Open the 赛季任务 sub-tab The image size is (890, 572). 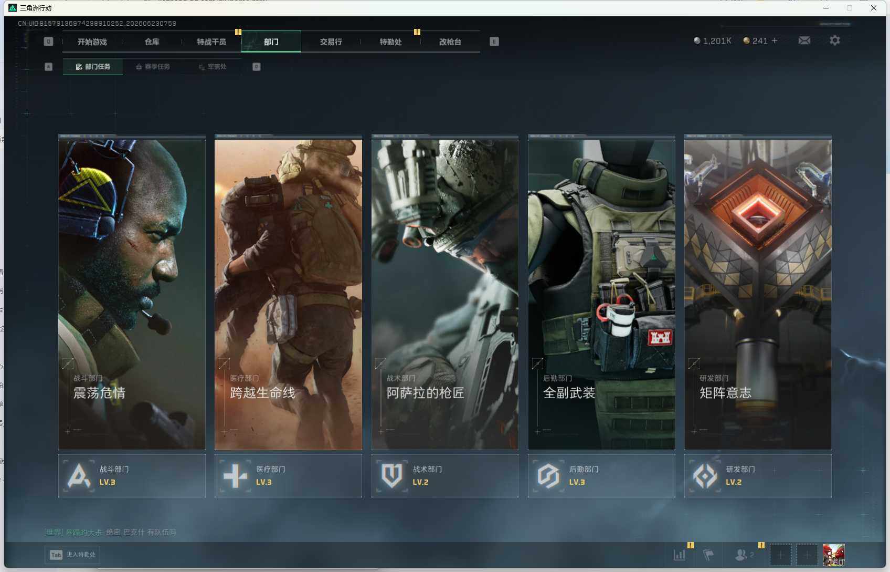pos(153,67)
